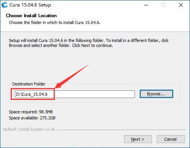The height and width of the screenshot is (148, 190).
Task: Click the Cura 15.04.6 Setup title text
Action: click(x=30, y=5)
